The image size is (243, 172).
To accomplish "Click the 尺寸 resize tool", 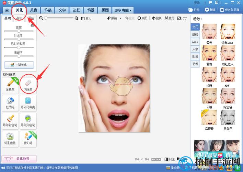I will 182,18.
